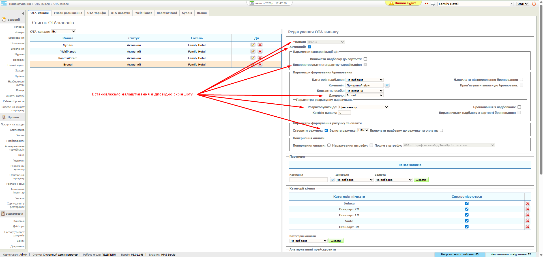Click the 'Комісія каналу' input field
The image size is (543, 257).
pos(344,113)
